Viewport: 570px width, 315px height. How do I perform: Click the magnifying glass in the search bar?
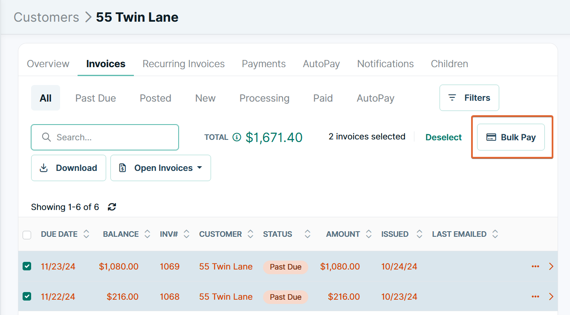pyautogui.click(x=46, y=137)
